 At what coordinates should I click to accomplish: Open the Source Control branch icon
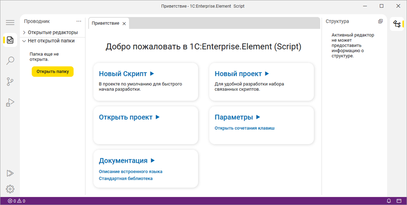[x=10, y=82]
